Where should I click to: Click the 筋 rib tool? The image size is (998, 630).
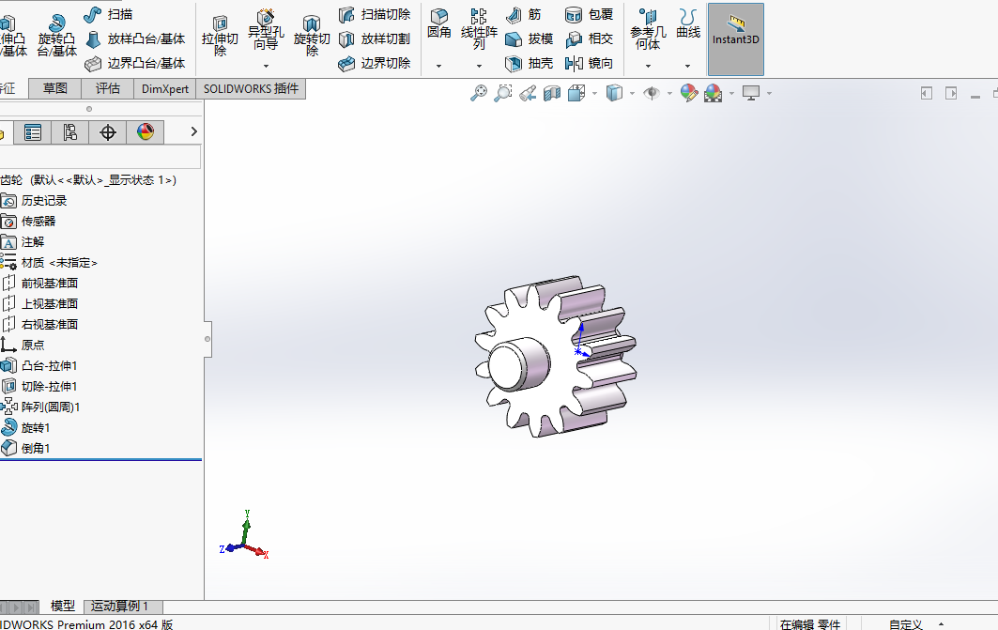point(523,14)
